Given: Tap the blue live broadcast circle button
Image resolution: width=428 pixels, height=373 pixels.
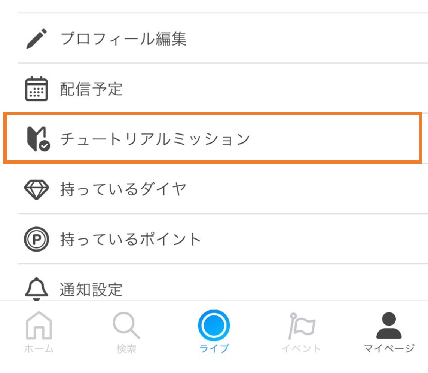Looking at the screenshot, I should pyautogui.click(x=214, y=325).
